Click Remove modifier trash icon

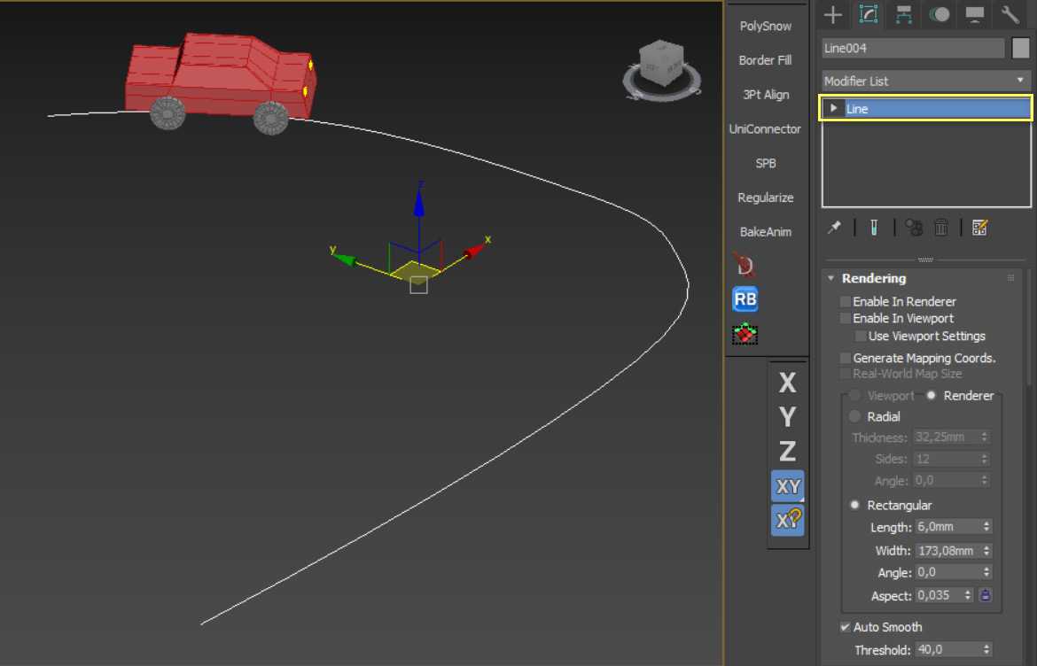[941, 228]
